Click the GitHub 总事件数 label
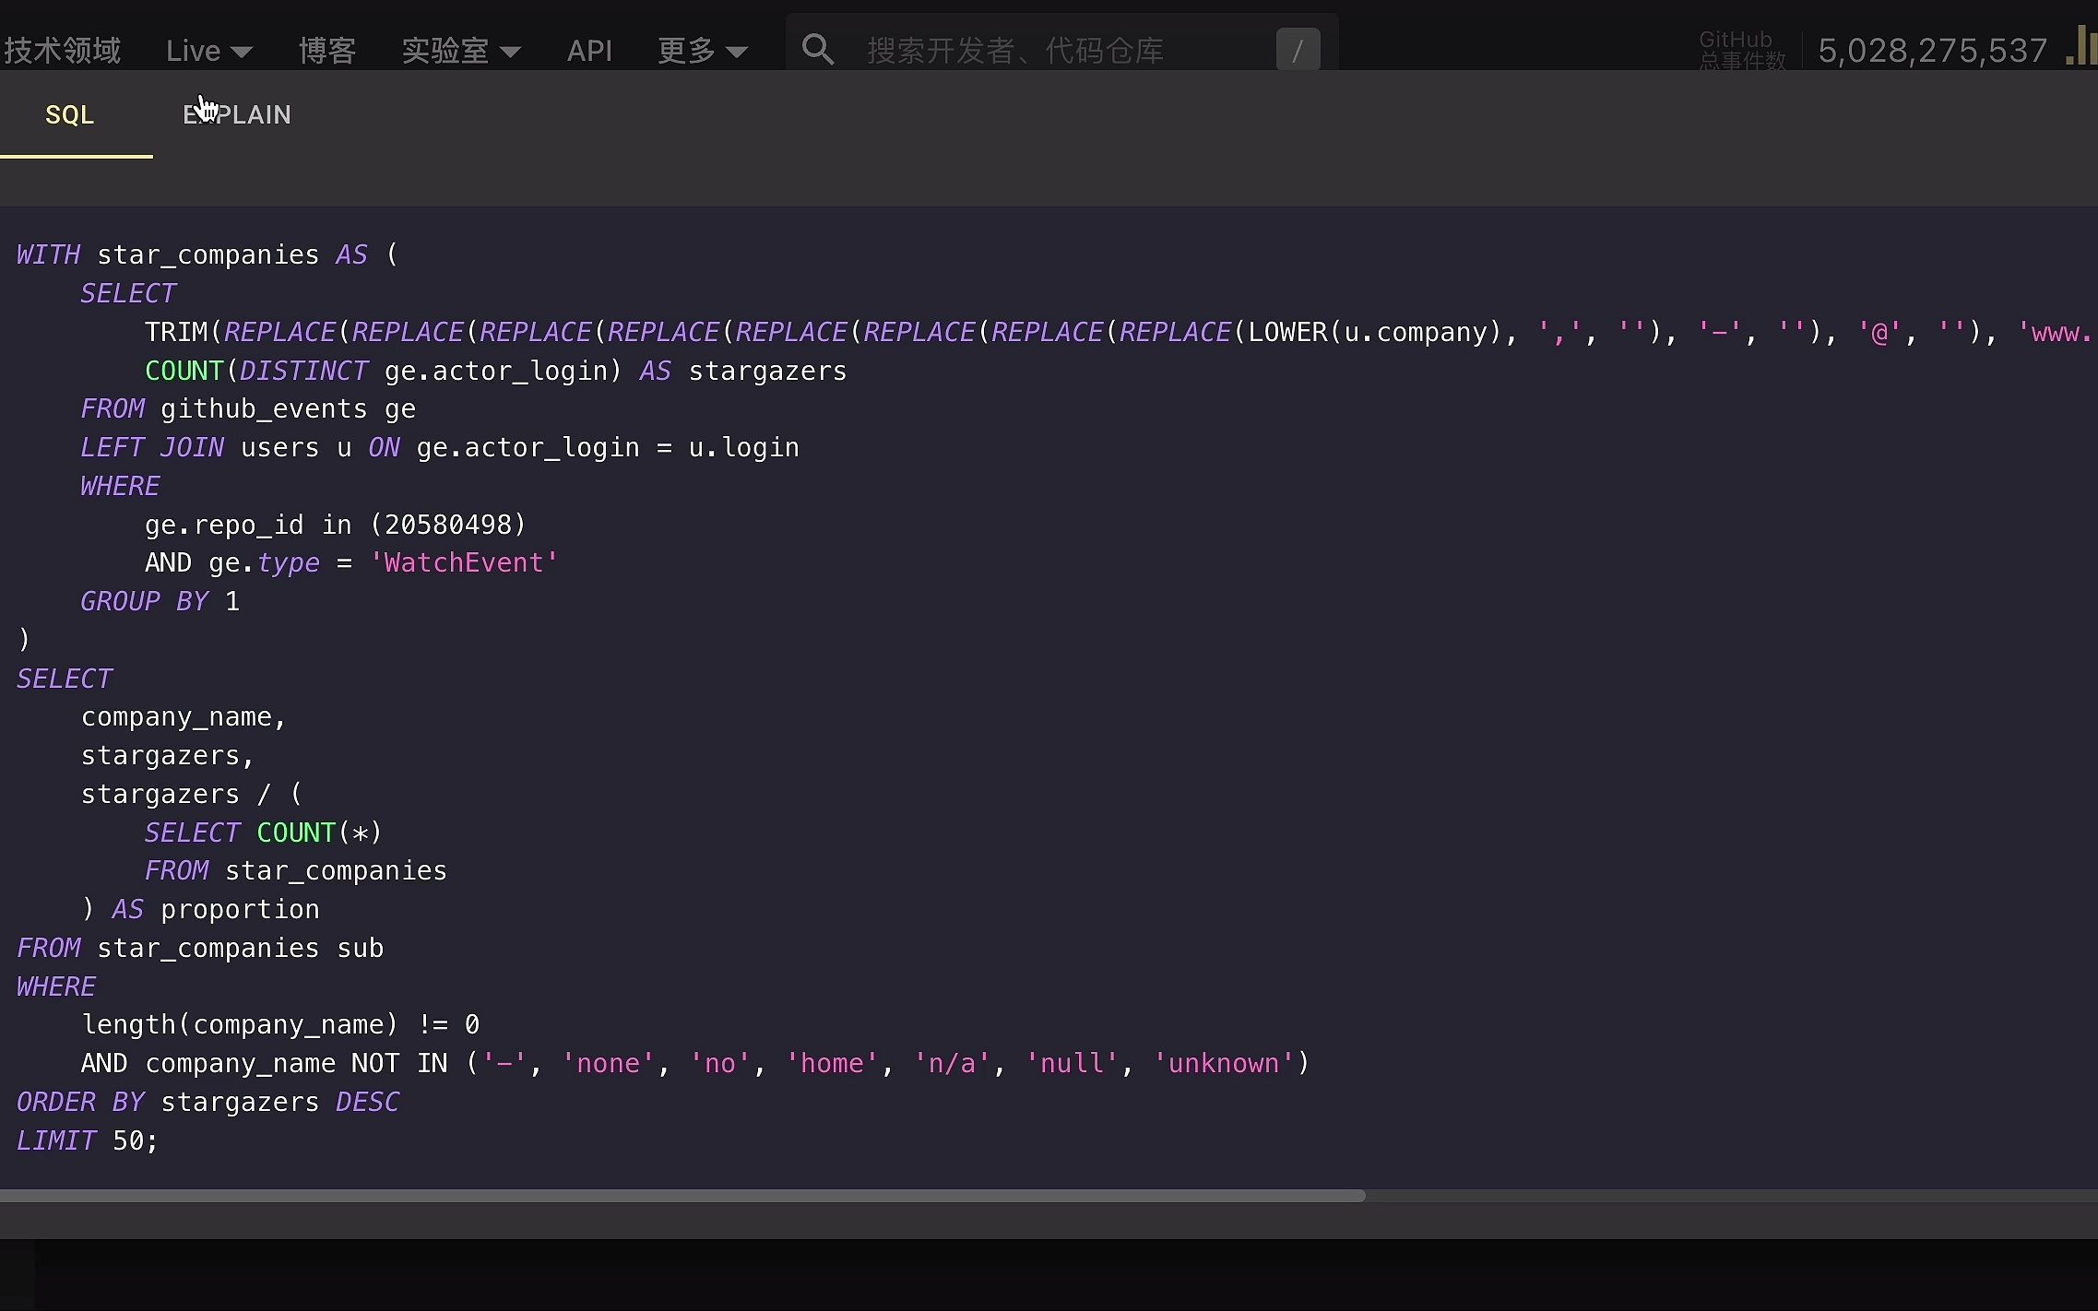2098x1311 pixels. point(1742,50)
